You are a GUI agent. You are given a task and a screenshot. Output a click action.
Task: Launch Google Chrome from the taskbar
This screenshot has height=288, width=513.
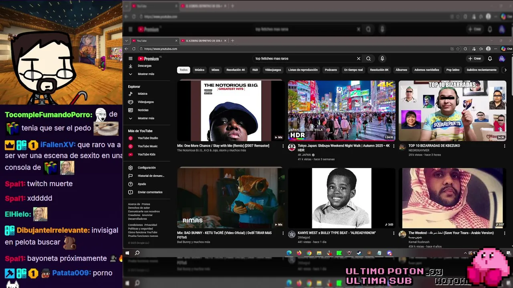pyautogui.click(x=309, y=253)
